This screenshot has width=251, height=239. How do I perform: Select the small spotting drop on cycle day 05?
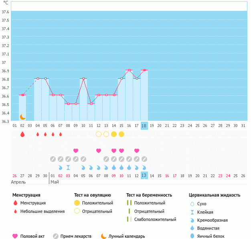[45, 134]
